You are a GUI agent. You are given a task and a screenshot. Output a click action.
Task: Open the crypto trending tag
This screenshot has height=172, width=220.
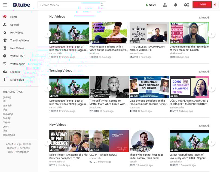tap(6, 122)
